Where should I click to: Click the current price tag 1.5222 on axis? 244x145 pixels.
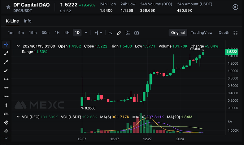[x=232, y=52]
